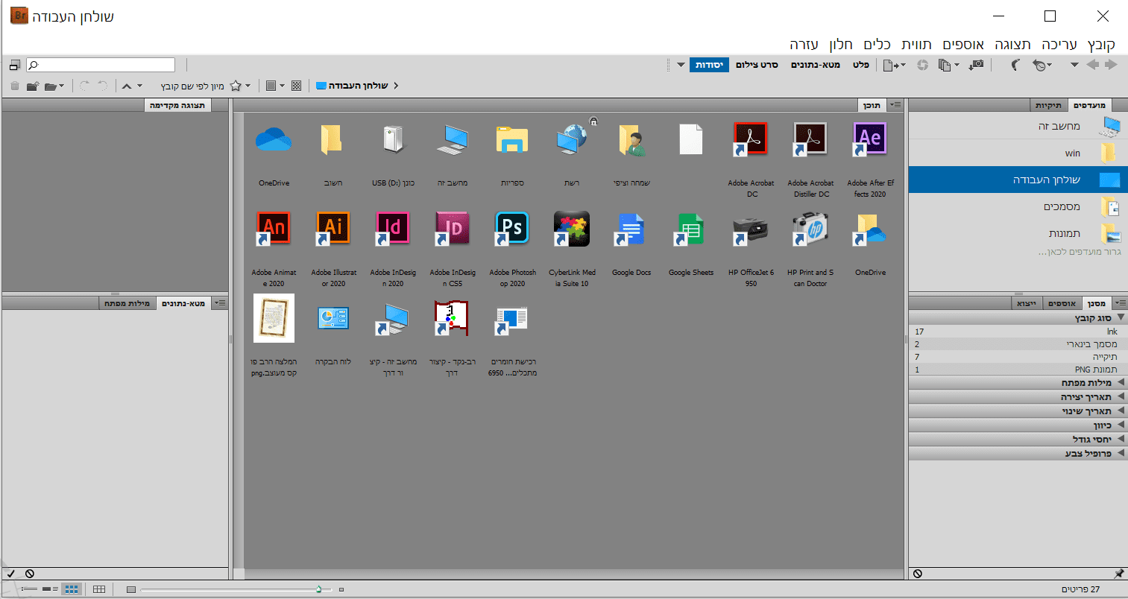Open the View (תצוגה) menu

1012,45
